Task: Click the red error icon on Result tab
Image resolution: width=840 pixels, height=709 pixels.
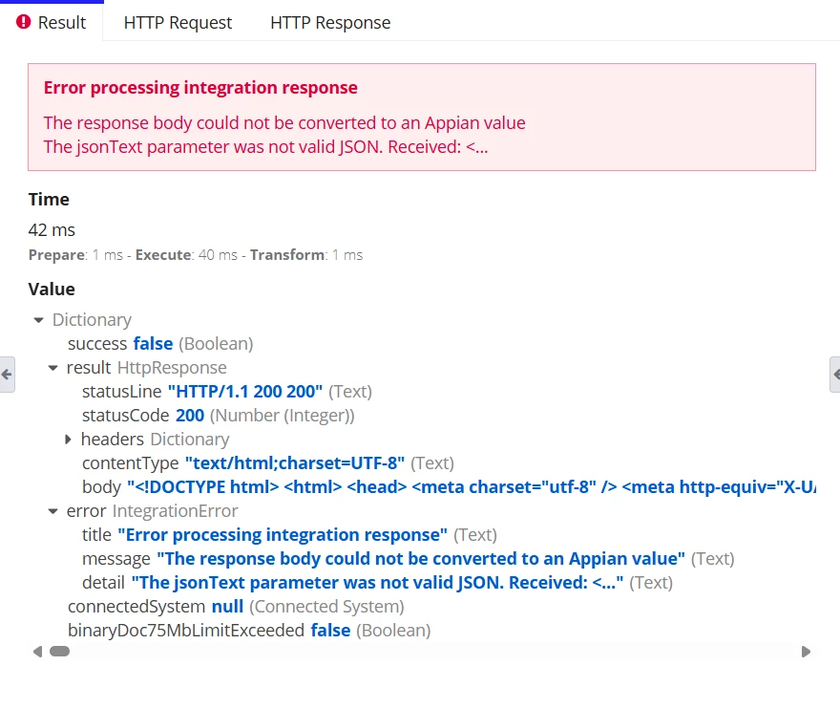Action: coord(24,22)
